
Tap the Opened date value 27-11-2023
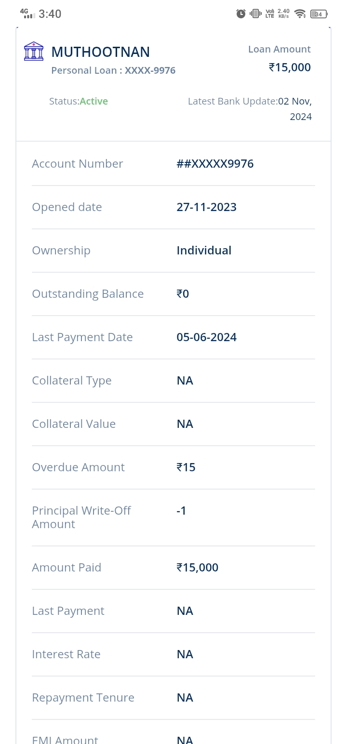click(x=206, y=207)
